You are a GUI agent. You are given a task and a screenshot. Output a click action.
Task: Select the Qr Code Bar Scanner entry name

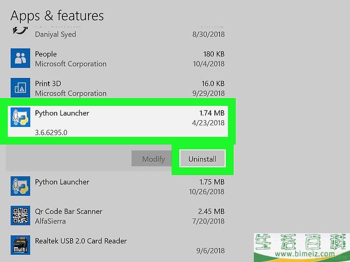pos(69,212)
